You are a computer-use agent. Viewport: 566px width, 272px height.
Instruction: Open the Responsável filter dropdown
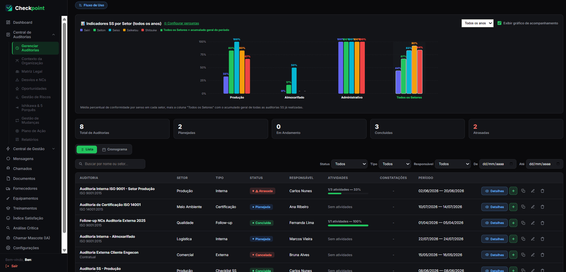point(453,164)
